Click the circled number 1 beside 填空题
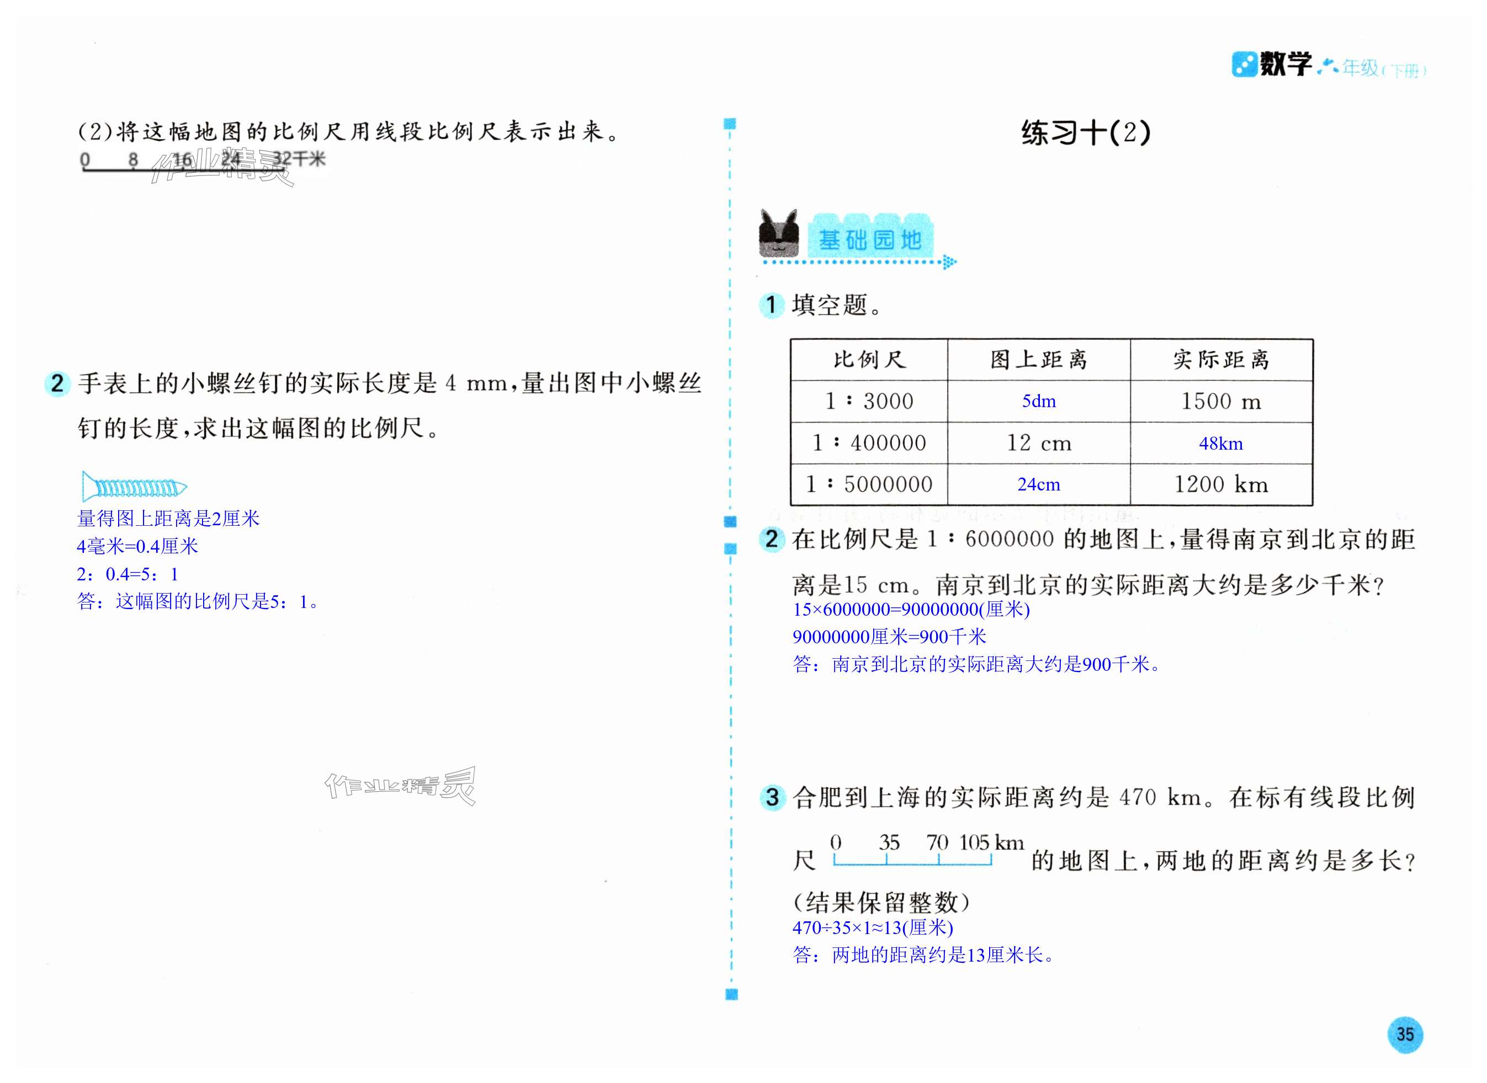1487x1083 pixels. pyautogui.click(x=772, y=305)
